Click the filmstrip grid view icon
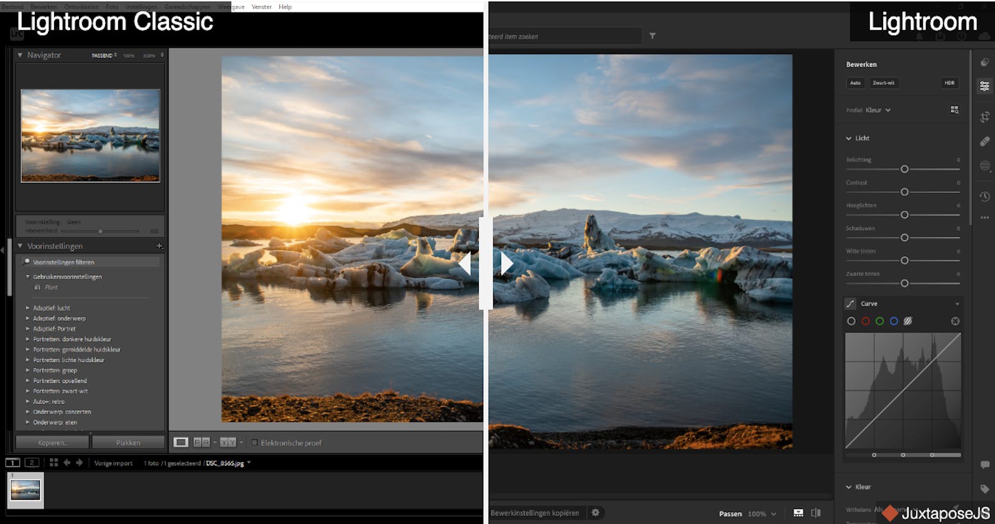 point(53,462)
